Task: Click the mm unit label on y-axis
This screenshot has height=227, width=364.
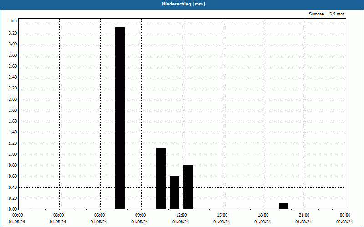Action: [13, 20]
